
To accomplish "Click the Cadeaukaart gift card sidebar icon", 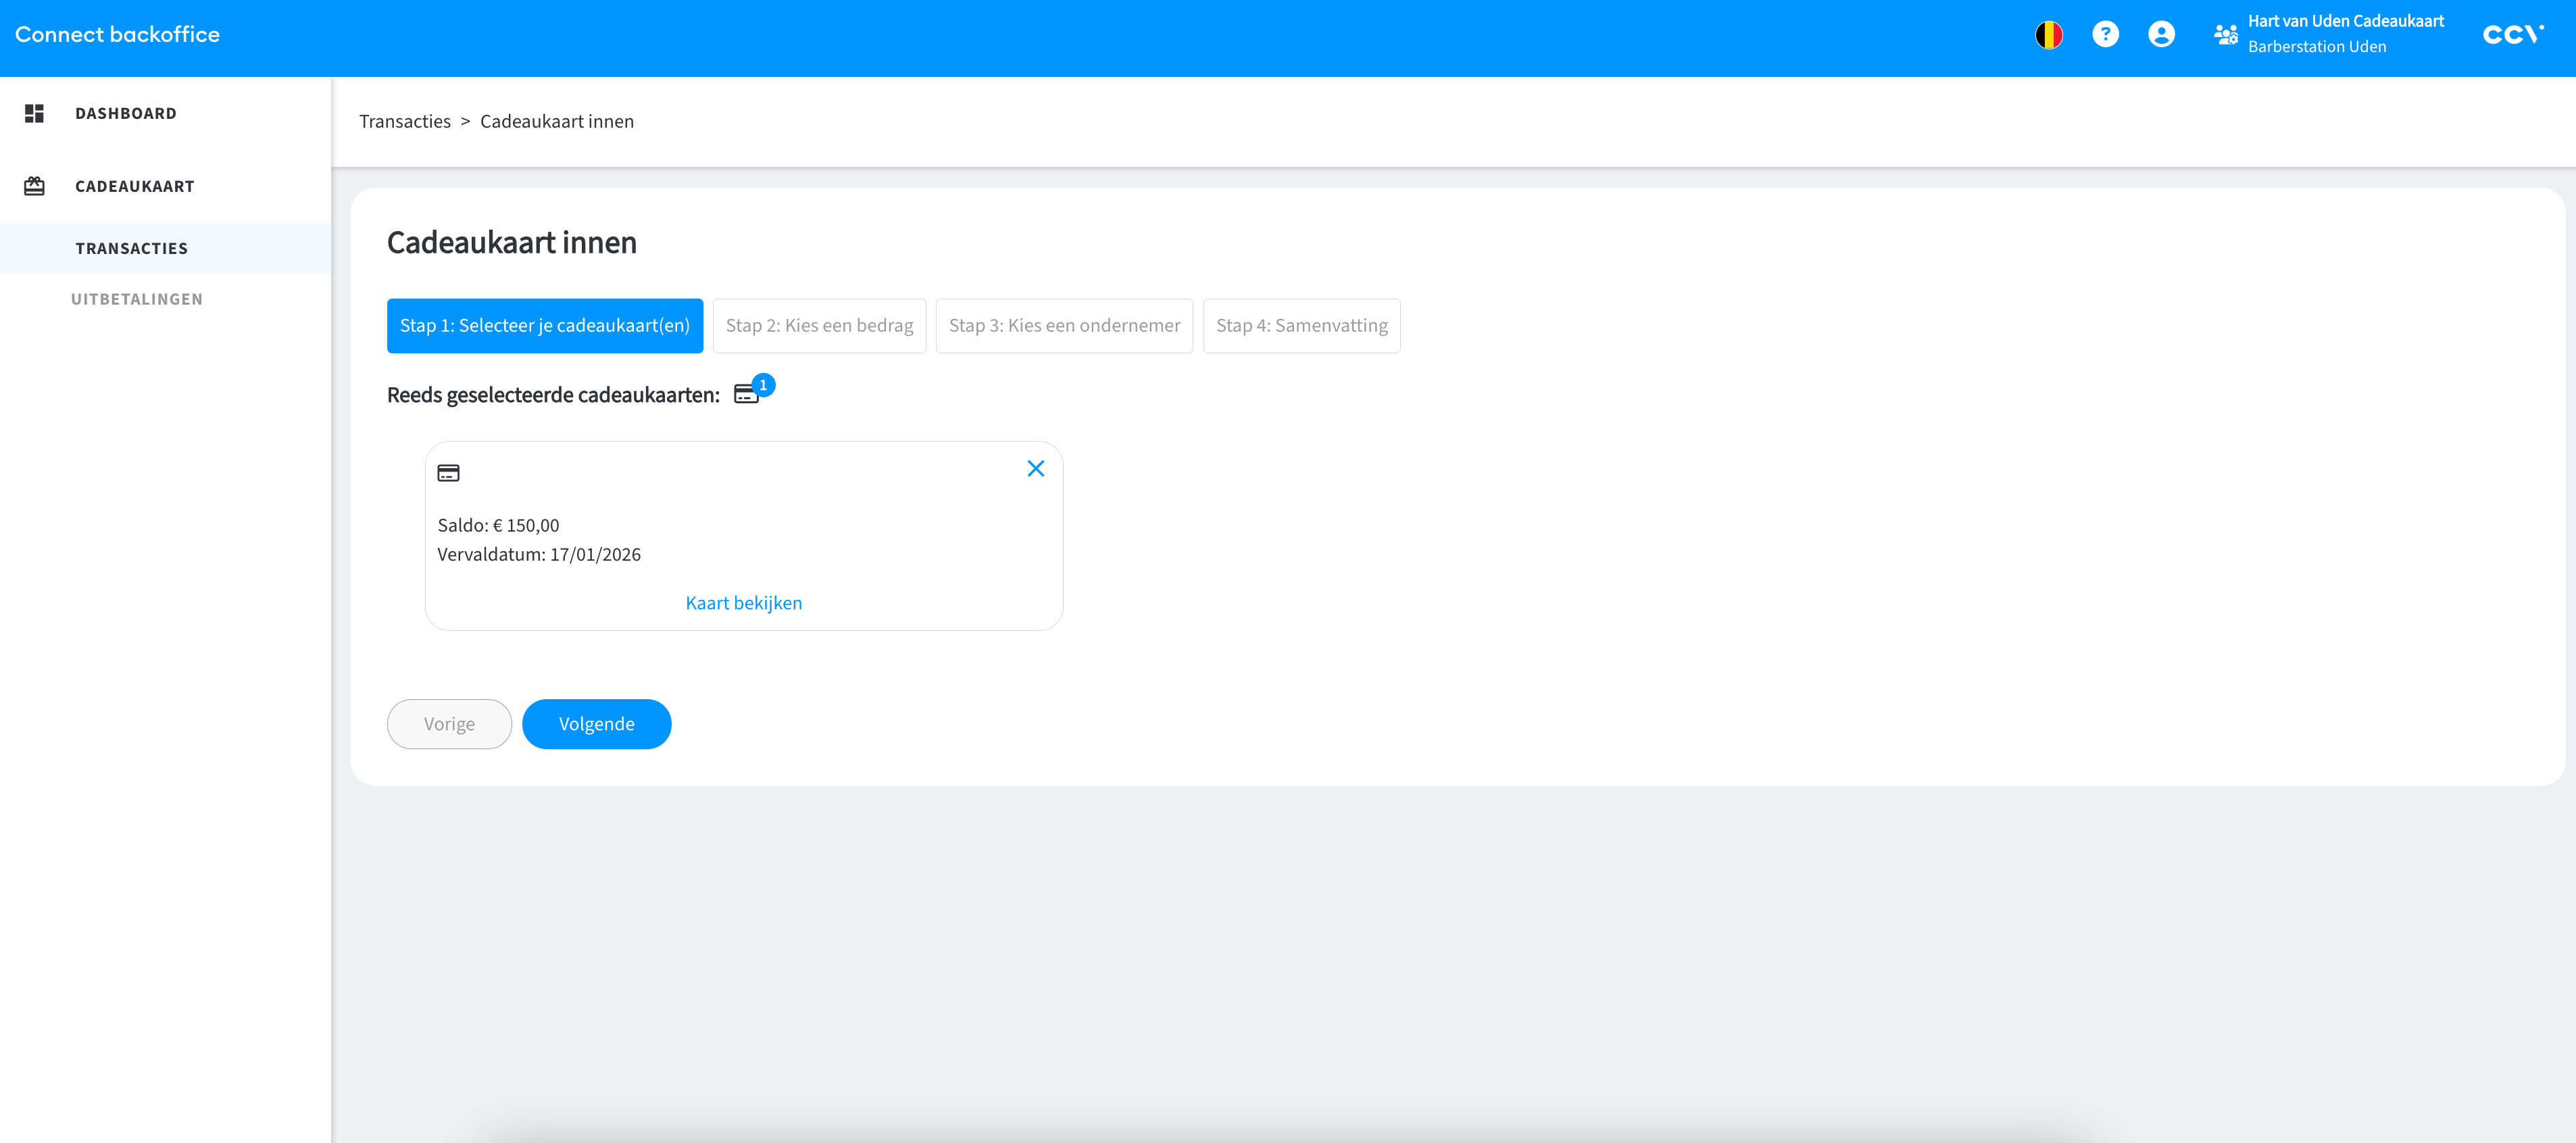I will pos(35,187).
